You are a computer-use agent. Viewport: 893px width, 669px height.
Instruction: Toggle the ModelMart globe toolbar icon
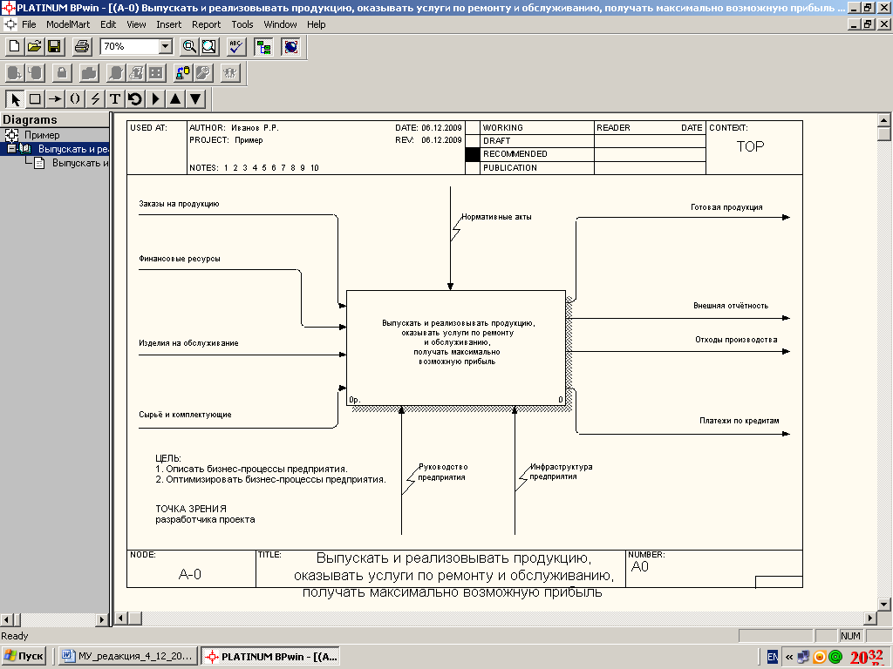[x=290, y=47]
